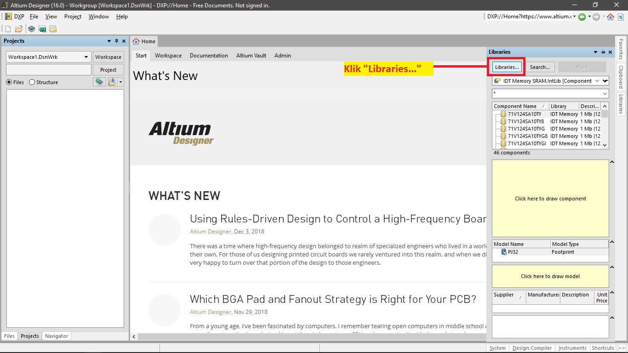Open the Projects panel options arrow

[x=109, y=41]
